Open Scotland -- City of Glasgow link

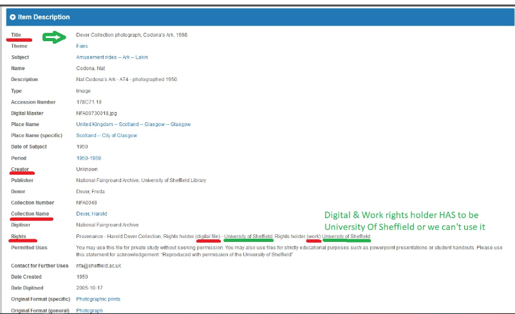[x=106, y=135]
